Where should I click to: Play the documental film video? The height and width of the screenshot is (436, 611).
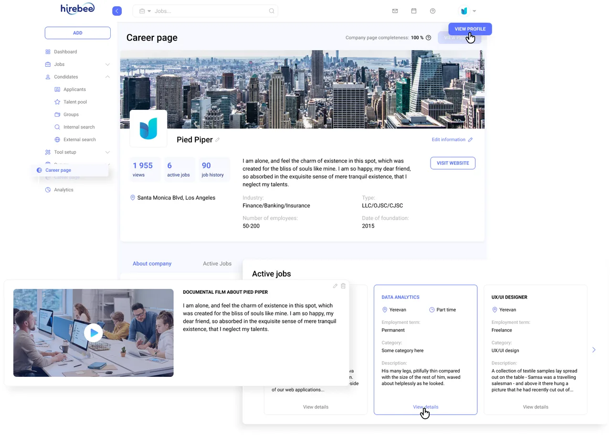click(94, 333)
